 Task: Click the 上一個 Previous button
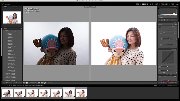pyautogui.click(x=162, y=83)
